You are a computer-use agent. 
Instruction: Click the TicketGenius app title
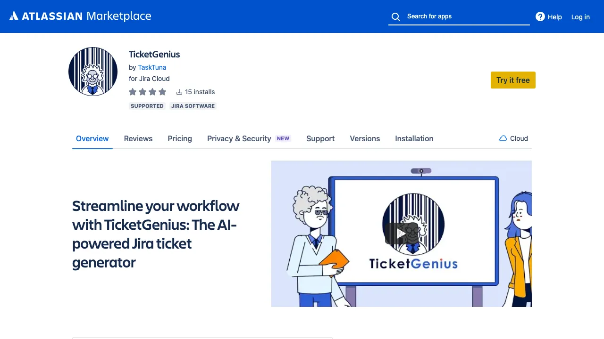click(154, 54)
